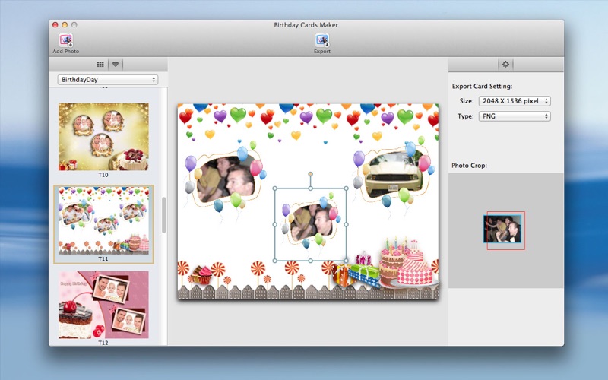
Task: Select the left photo frame with people
Action: (226, 179)
